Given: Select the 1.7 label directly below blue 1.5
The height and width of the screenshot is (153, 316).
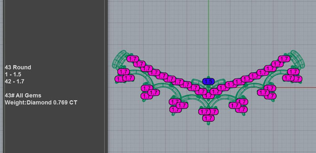Looking at the screenshot, I should (x=209, y=96).
